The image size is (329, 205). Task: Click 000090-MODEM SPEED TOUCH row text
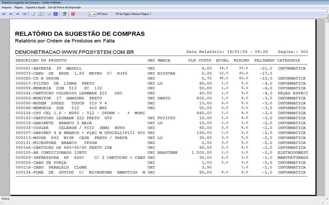click(61, 103)
